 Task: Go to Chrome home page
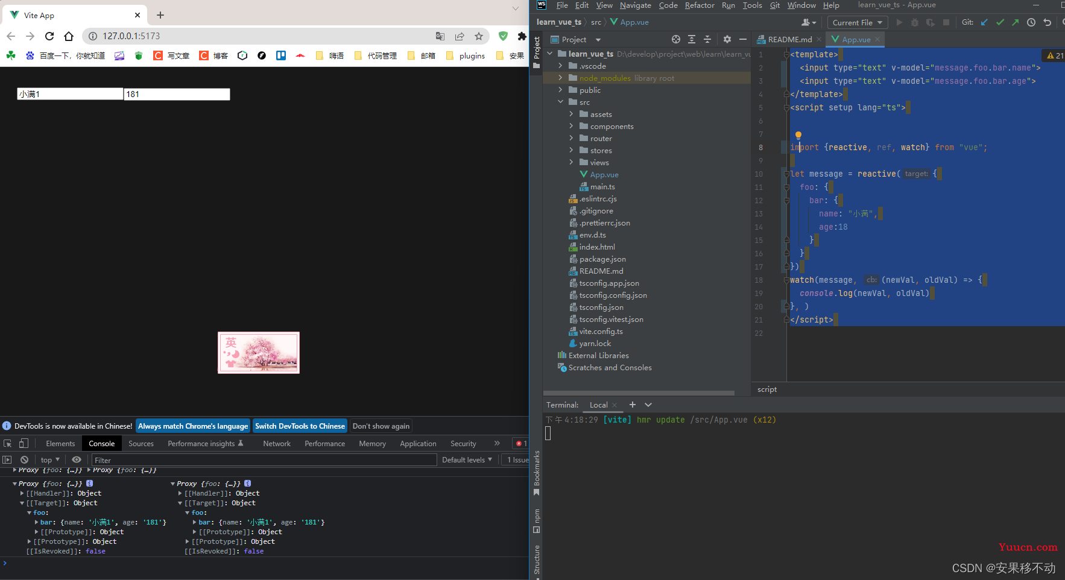[x=69, y=36]
